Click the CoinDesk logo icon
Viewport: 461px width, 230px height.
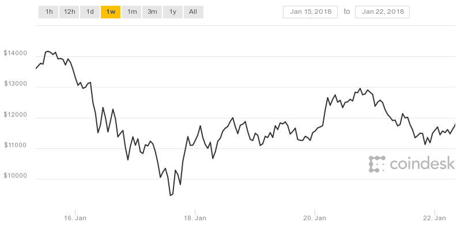point(377,164)
